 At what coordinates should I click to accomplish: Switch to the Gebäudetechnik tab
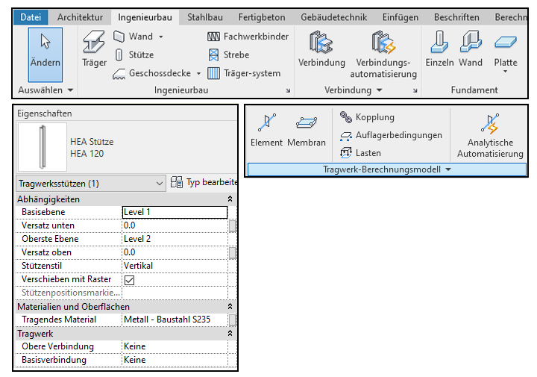click(333, 17)
